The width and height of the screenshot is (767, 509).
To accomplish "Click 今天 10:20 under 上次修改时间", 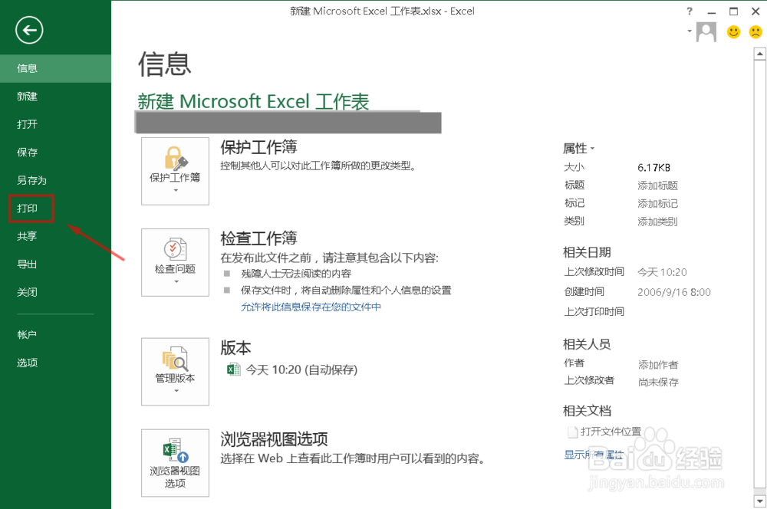I will [663, 272].
